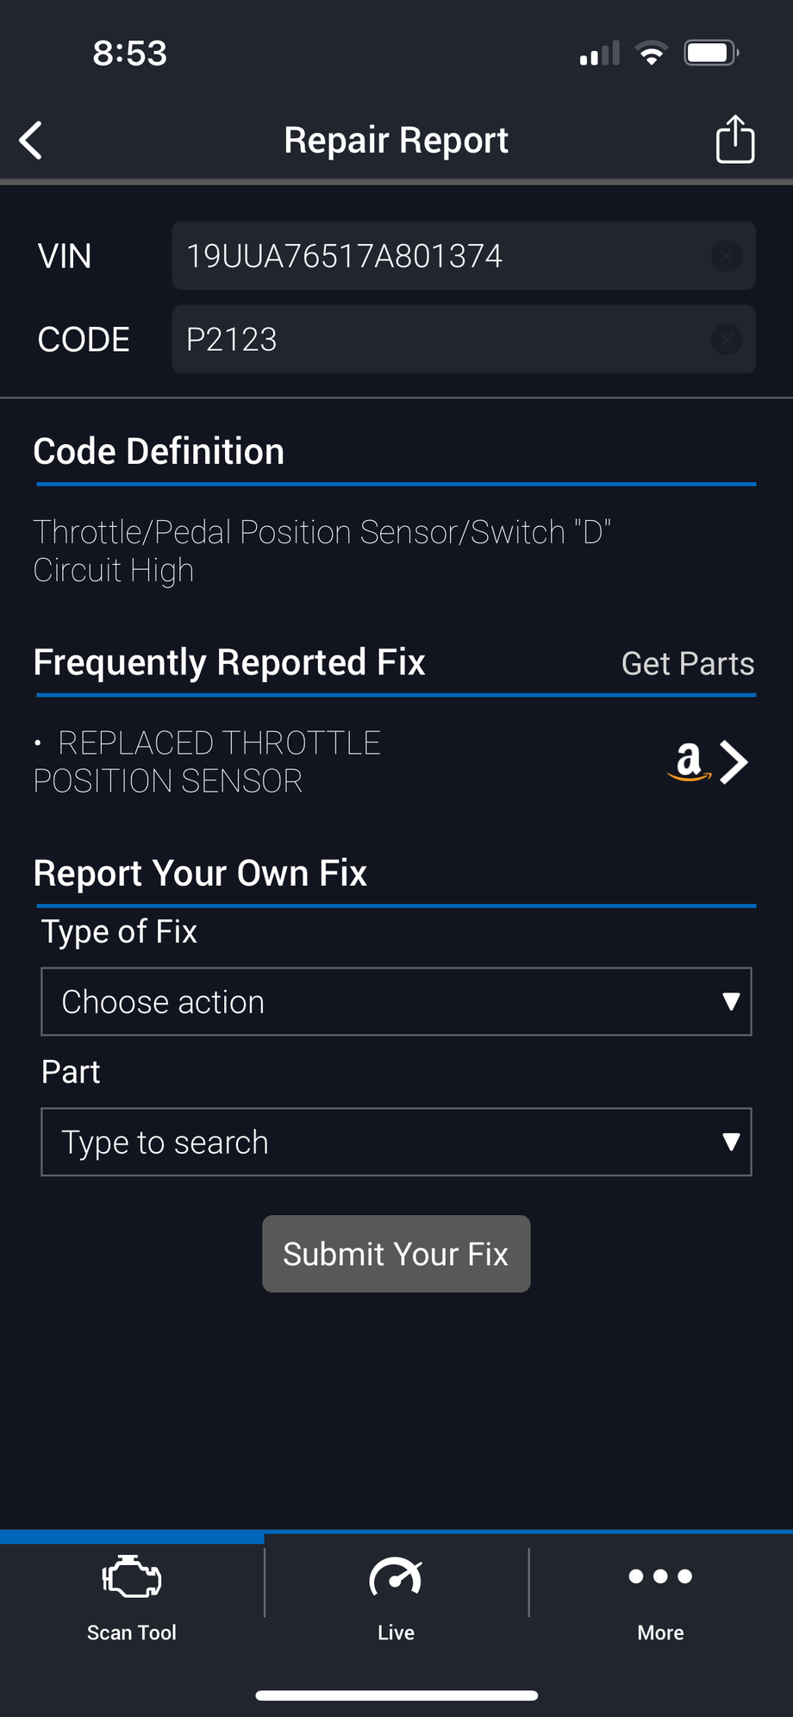Image resolution: width=793 pixels, height=1717 pixels.
Task: Edit the P2123 code input field
Action: [x=440, y=340]
